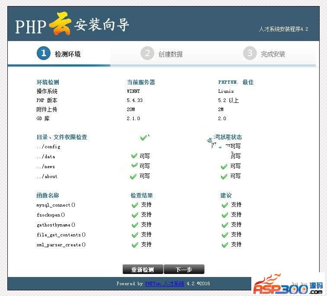The width and height of the screenshot is (327, 296).
Task: Click the first green check in ../news row
Action: (134, 166)
